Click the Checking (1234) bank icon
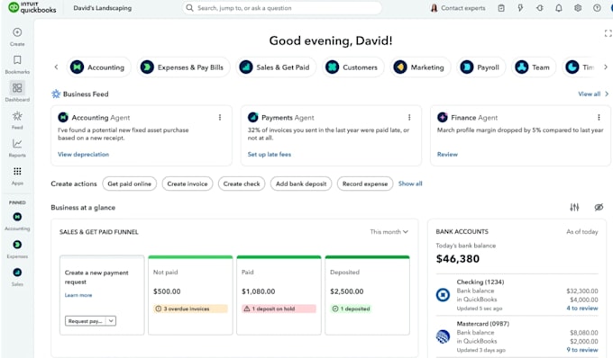The width and height of the screenshot is (613, 358). click(443, 295)
